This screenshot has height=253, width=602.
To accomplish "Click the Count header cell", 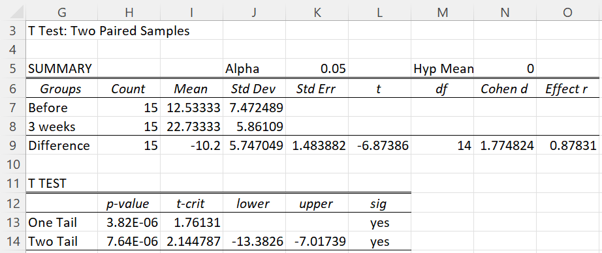I will [129, 89].
